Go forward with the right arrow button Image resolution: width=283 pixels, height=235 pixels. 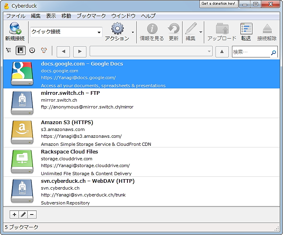pos(80,51)
